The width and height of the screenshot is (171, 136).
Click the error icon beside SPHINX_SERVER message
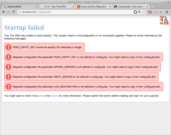[x=8, y=67]
